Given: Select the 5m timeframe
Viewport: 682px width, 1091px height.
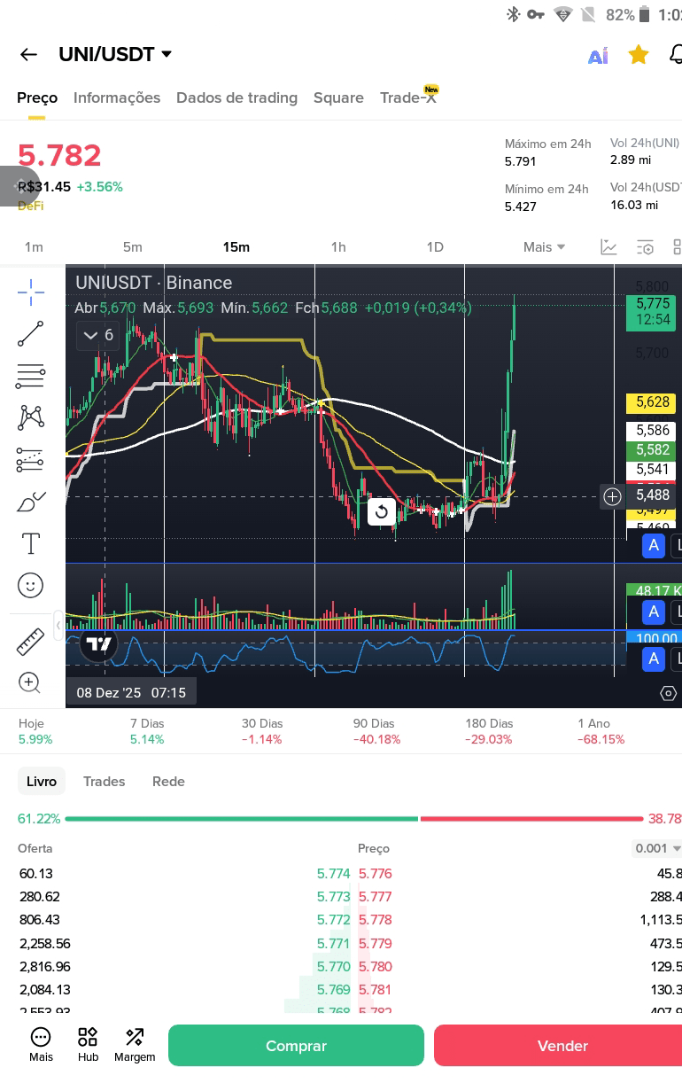Looking at the screenshot, I should click(x=132, y=246).
